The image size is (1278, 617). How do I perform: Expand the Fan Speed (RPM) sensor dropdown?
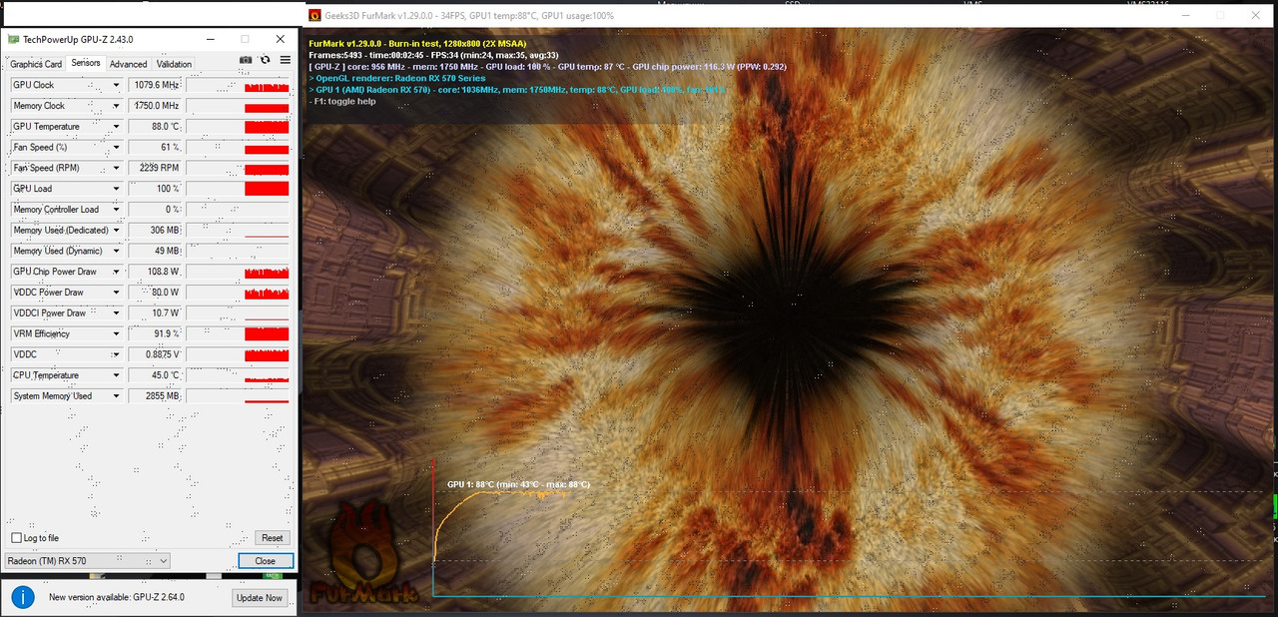tap(116, 168)
